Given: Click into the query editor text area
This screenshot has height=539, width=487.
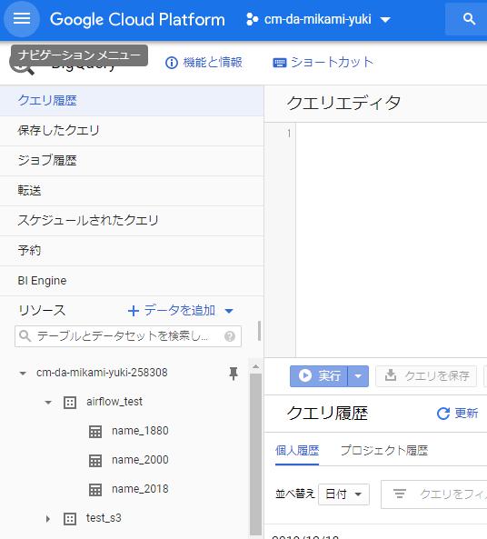Looking at the screenshot, I should tap(391, 240).
